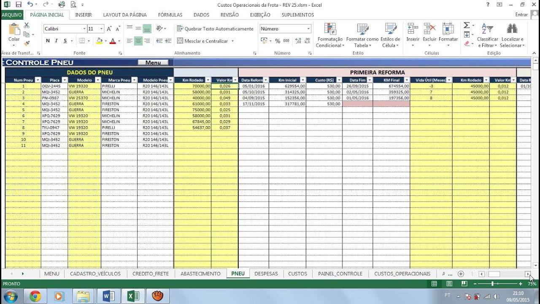Decrease font size with the smaller A icon

pos(118,29)
